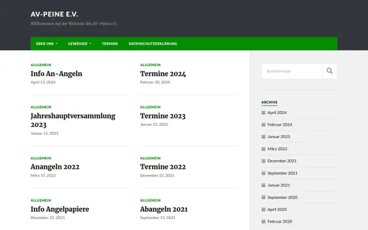Screen dimensions: 368x230
Task: Click the archive icon beside September 2020
Action: pyautogui.click(x=263, y=197)
